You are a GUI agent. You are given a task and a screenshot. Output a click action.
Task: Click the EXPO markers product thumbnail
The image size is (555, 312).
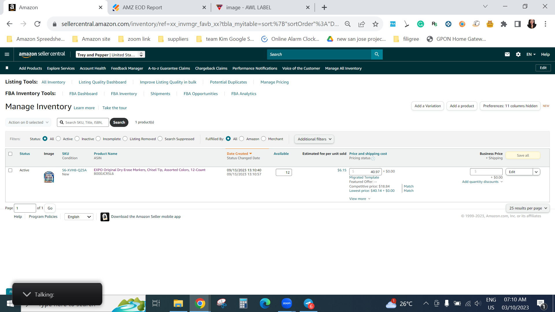[49, 177]
